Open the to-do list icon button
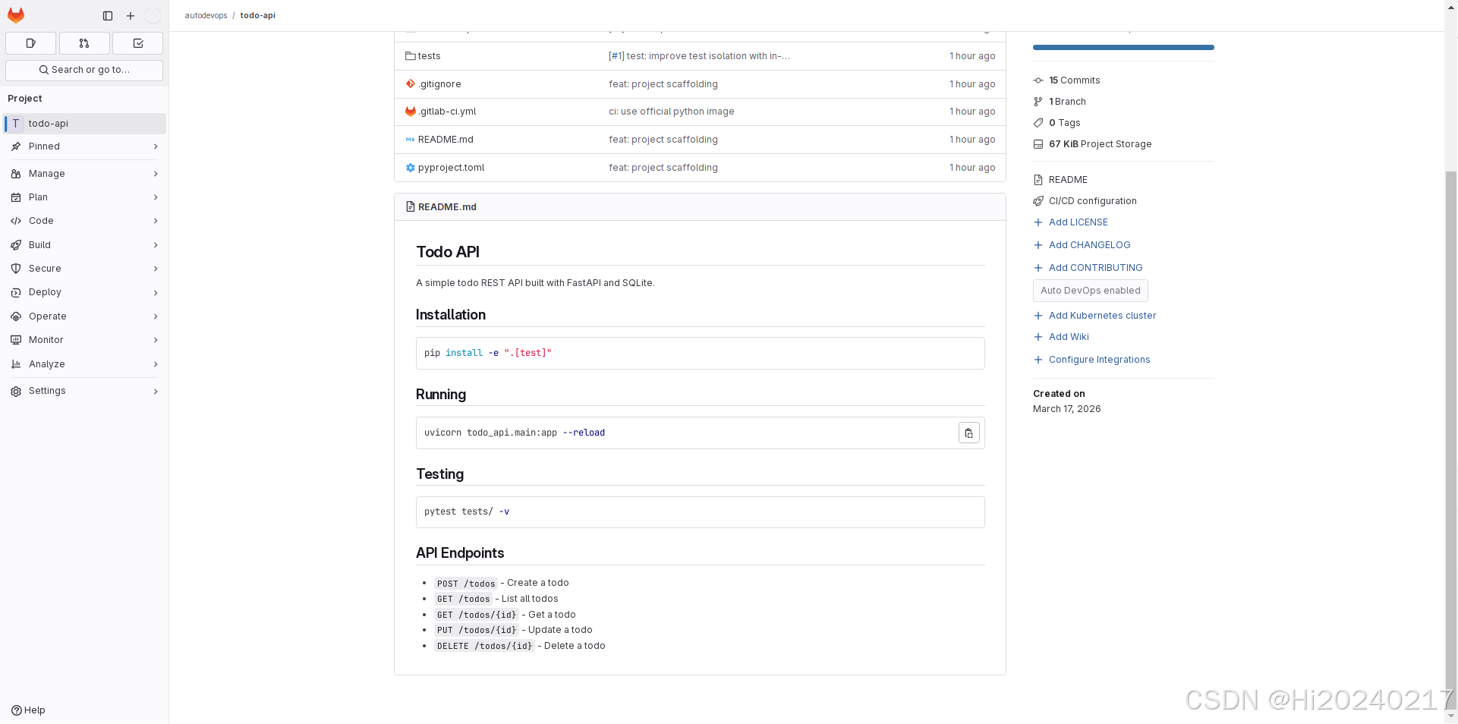 (138, 43)
